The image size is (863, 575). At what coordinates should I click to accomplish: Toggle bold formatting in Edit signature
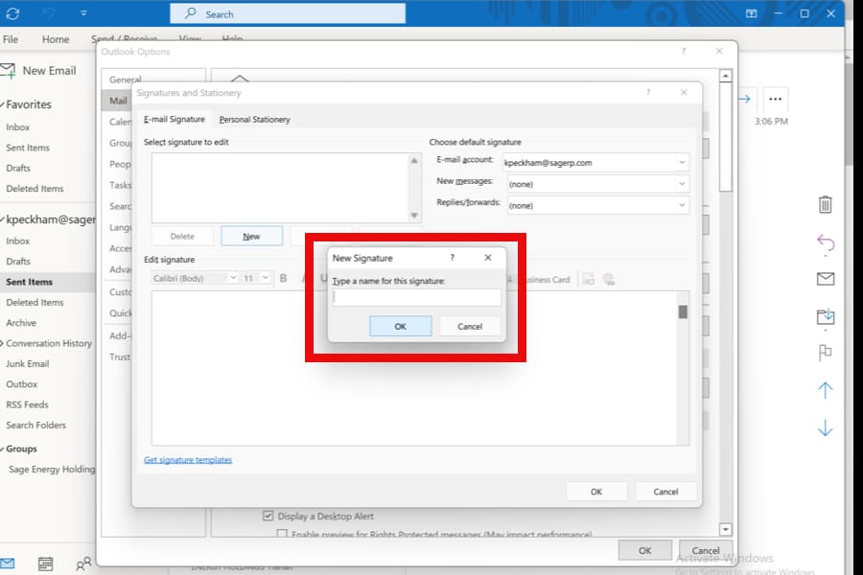[283, 279]
